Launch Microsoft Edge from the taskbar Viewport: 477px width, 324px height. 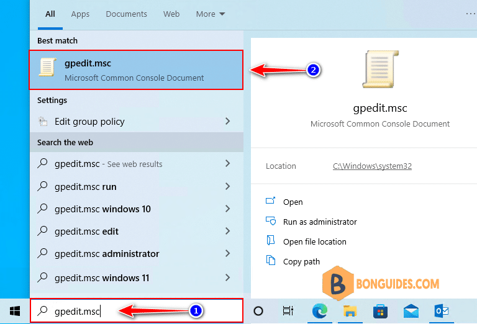(x=319, y=311)
